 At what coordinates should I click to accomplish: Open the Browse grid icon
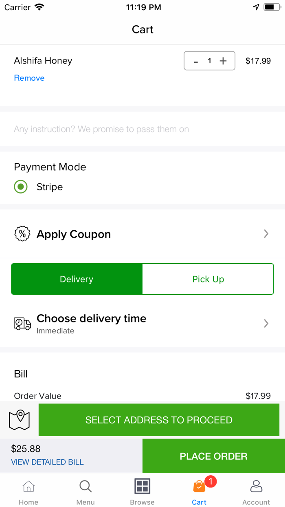point(142,486)
